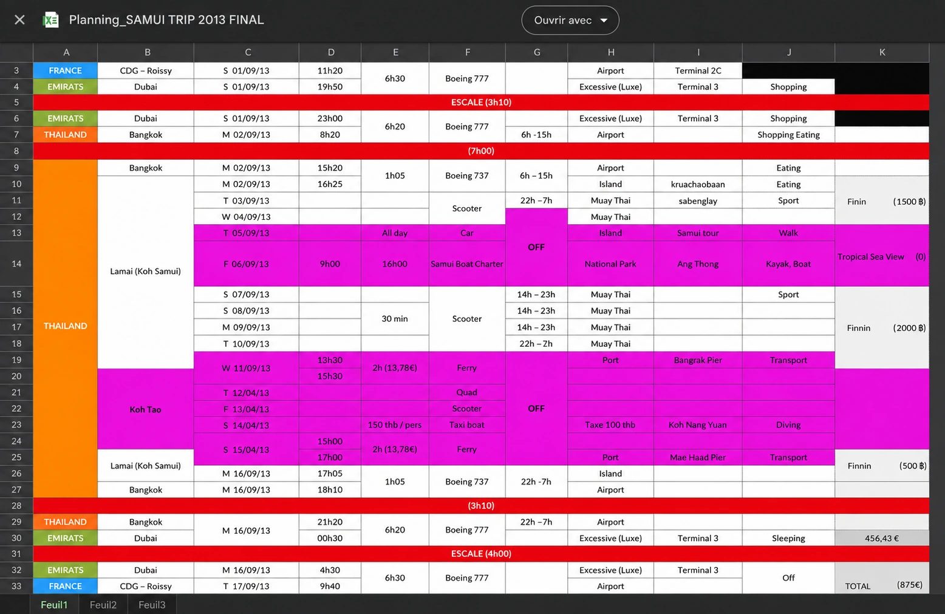This screenshot has height=614, width=945.
Task: Select column K header
Action: (882, 52)
